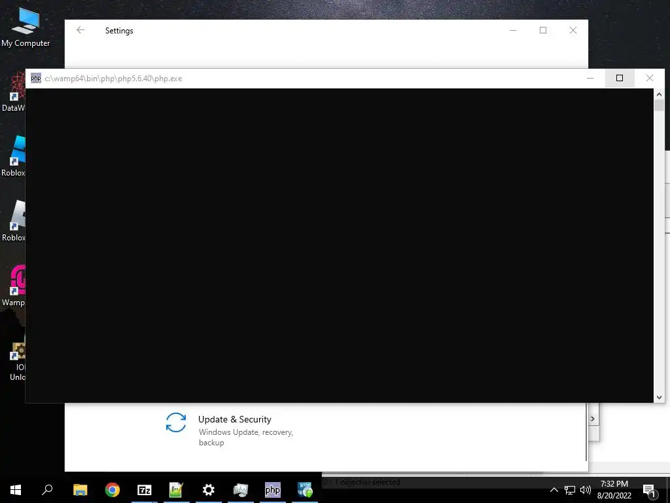This screenshot has height=503, width=670.
Task: Open My Computer desktop icon
Action: (x=26, y=26)
